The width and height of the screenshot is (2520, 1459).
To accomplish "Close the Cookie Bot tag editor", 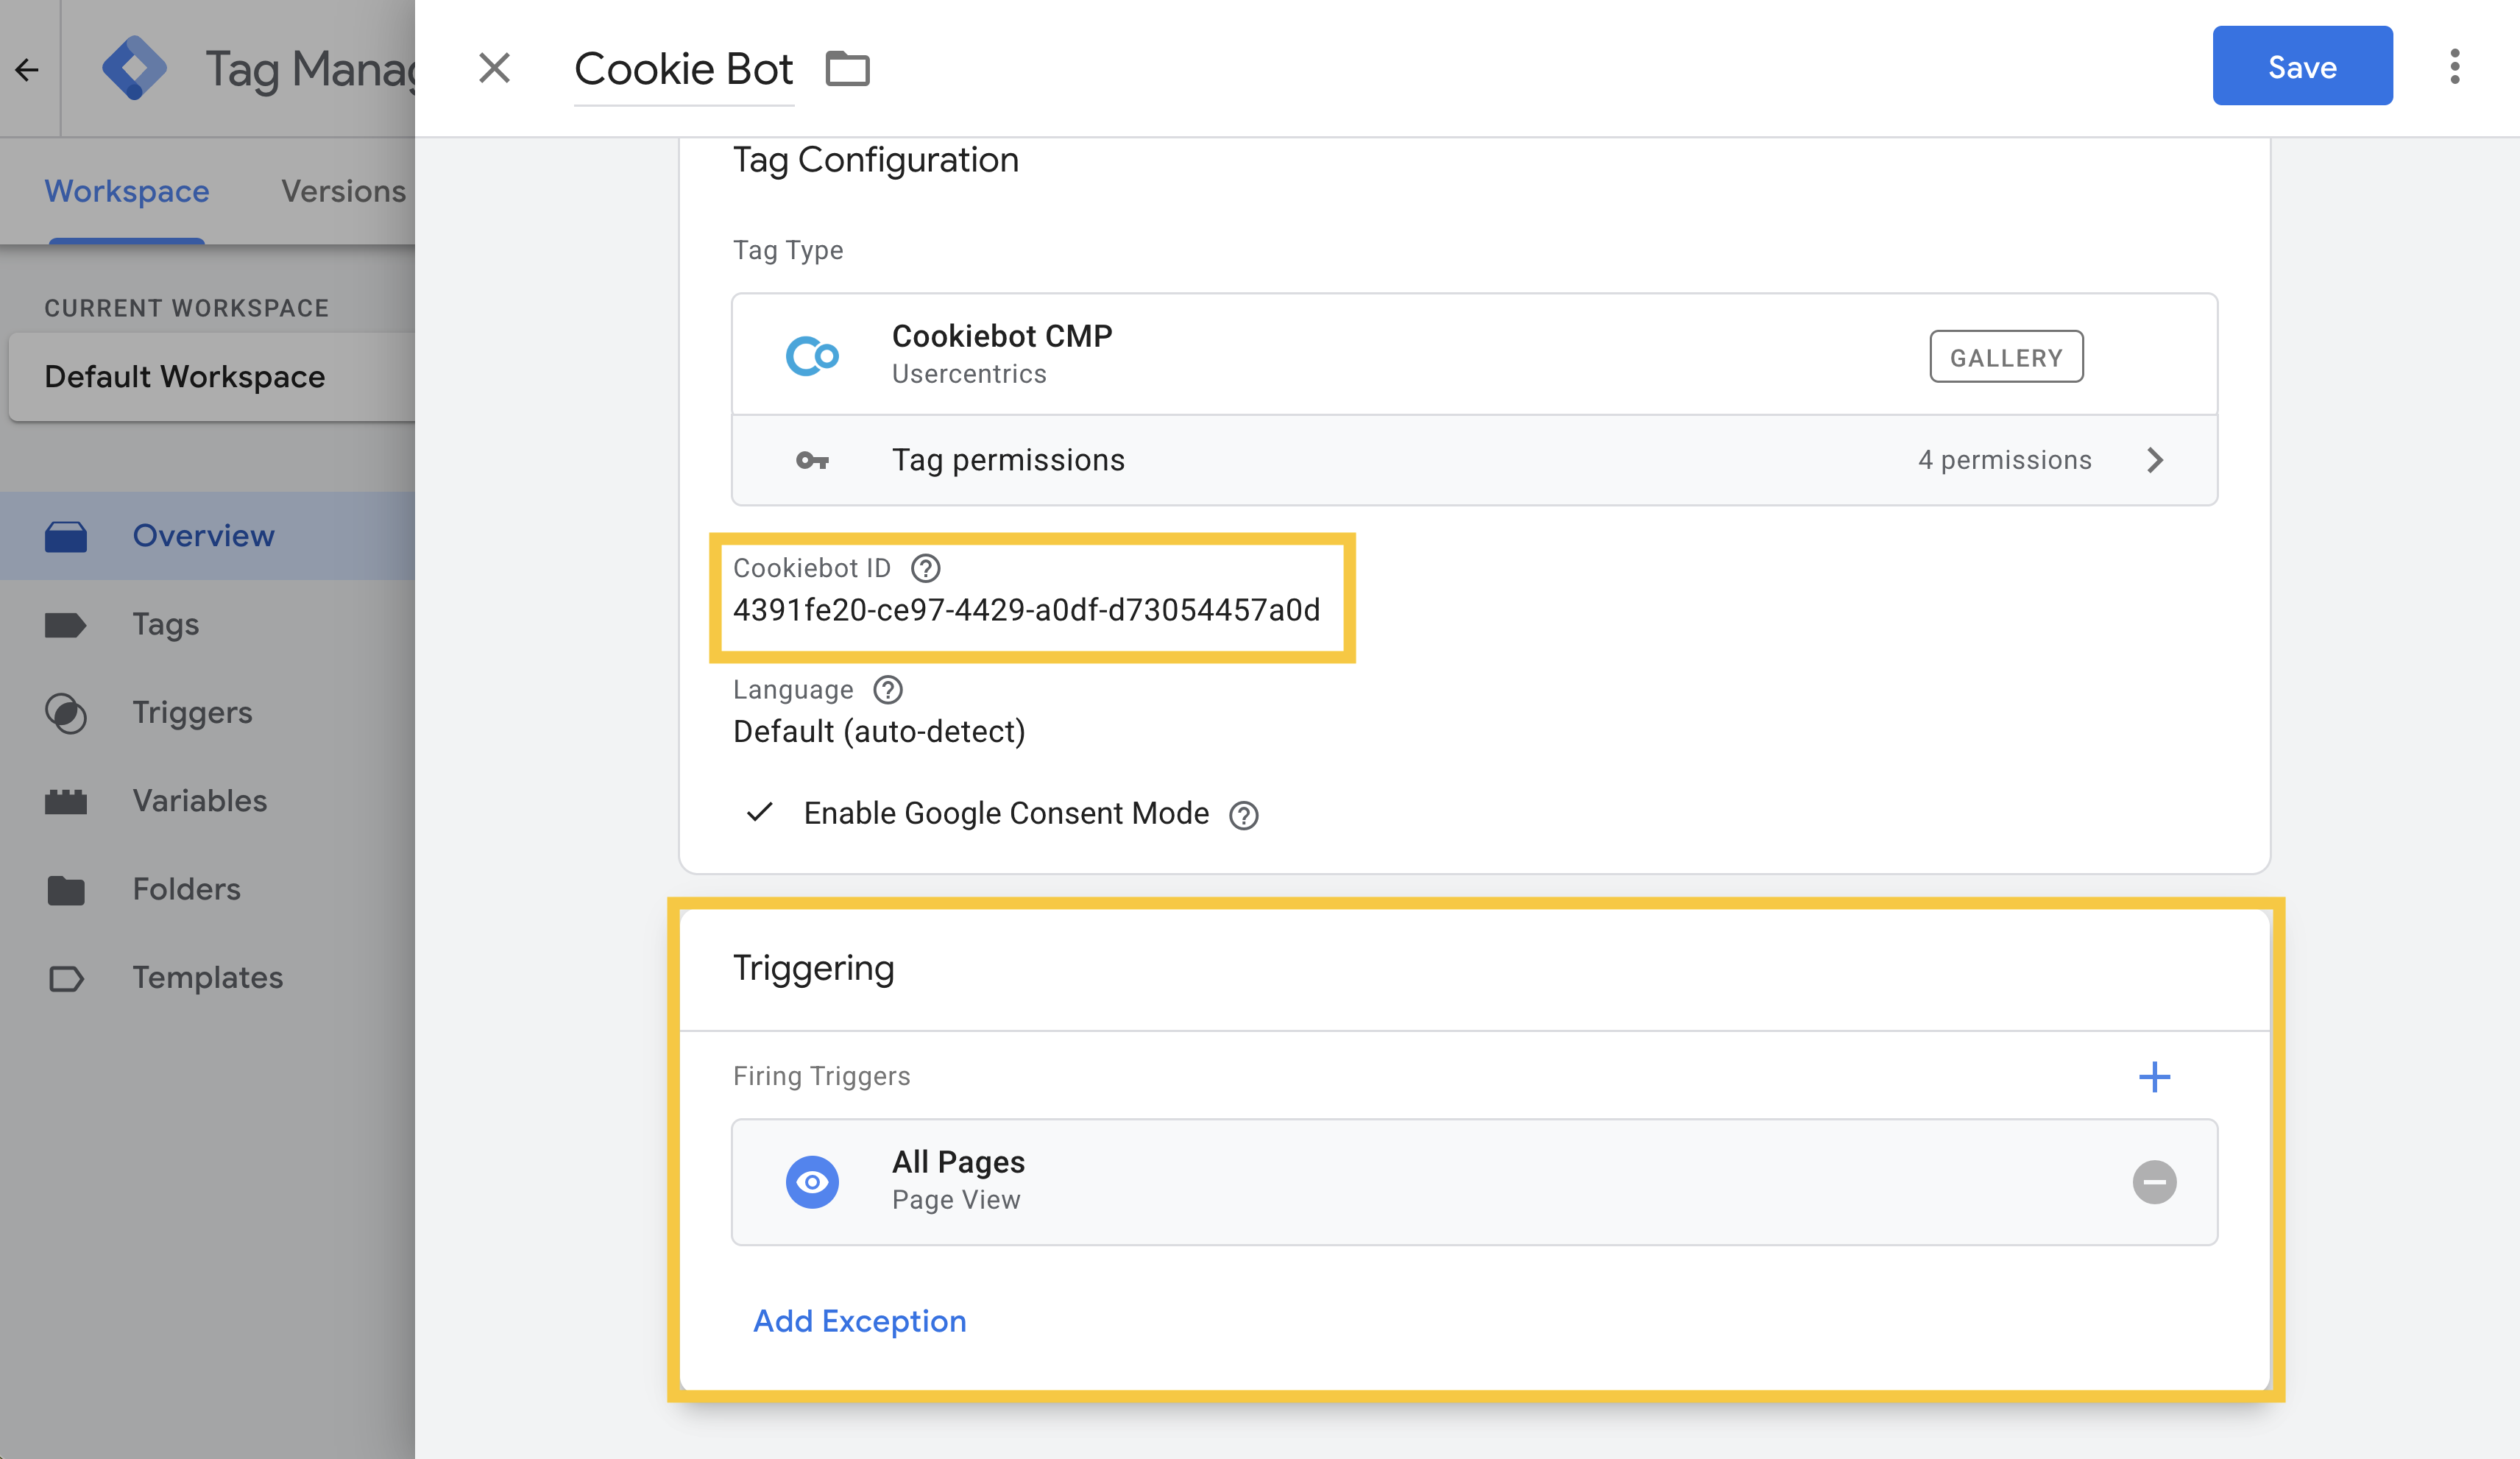I will 494,68.
